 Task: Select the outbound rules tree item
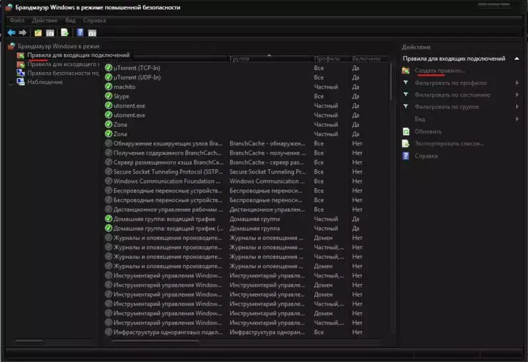coord(63,64)
